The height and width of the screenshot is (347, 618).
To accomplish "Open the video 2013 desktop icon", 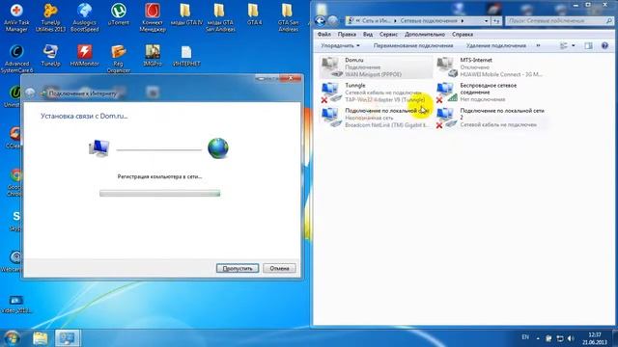I will (15, 305).
